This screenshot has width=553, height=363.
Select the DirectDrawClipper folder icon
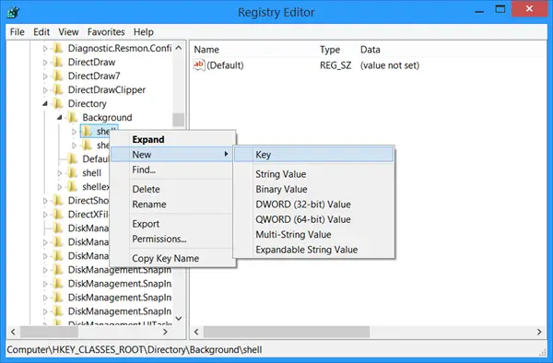(58, 89)
